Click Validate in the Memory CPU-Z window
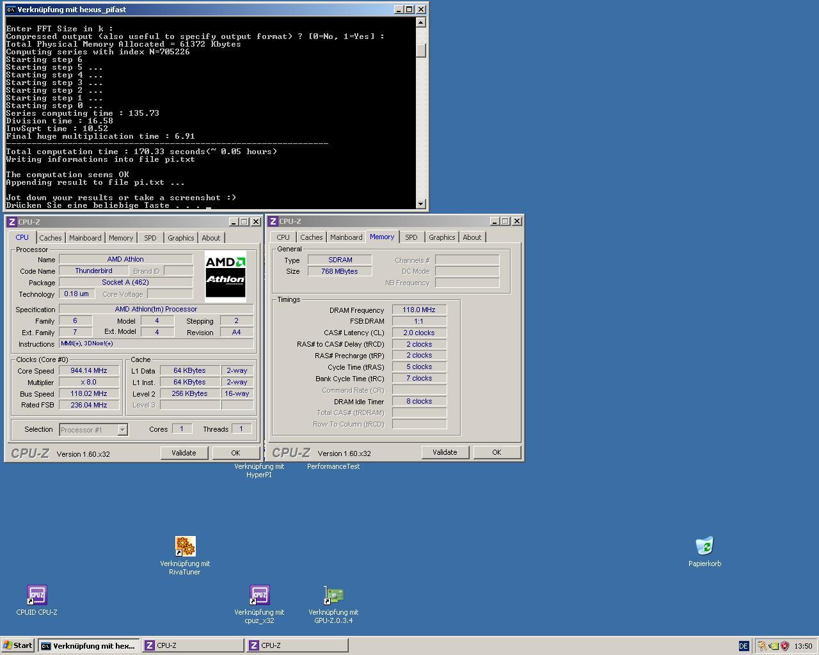 coord(445,452)
